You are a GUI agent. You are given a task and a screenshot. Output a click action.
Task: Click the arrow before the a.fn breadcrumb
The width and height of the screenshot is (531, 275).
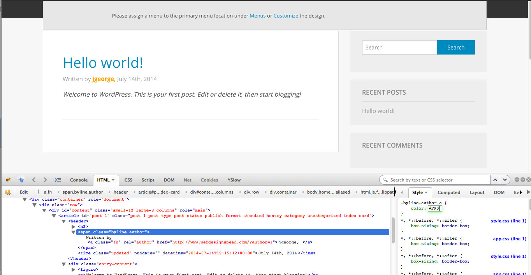tap(39, 192)
